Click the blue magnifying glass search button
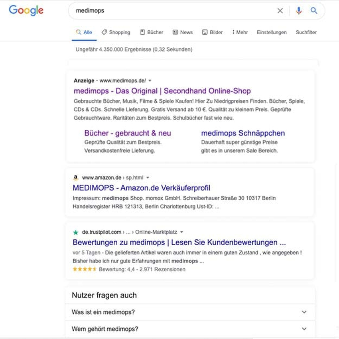339x339 pixels. (x=314, y=11)
